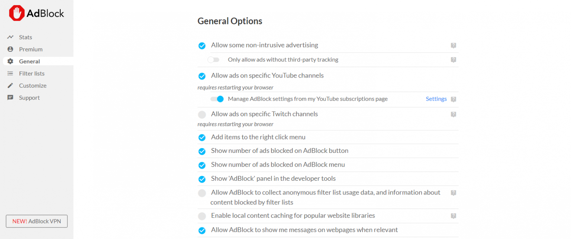Click the help icon beside Twitch channels option
Viewport: 571px width, 239px height.
click(x=454, y=115)
